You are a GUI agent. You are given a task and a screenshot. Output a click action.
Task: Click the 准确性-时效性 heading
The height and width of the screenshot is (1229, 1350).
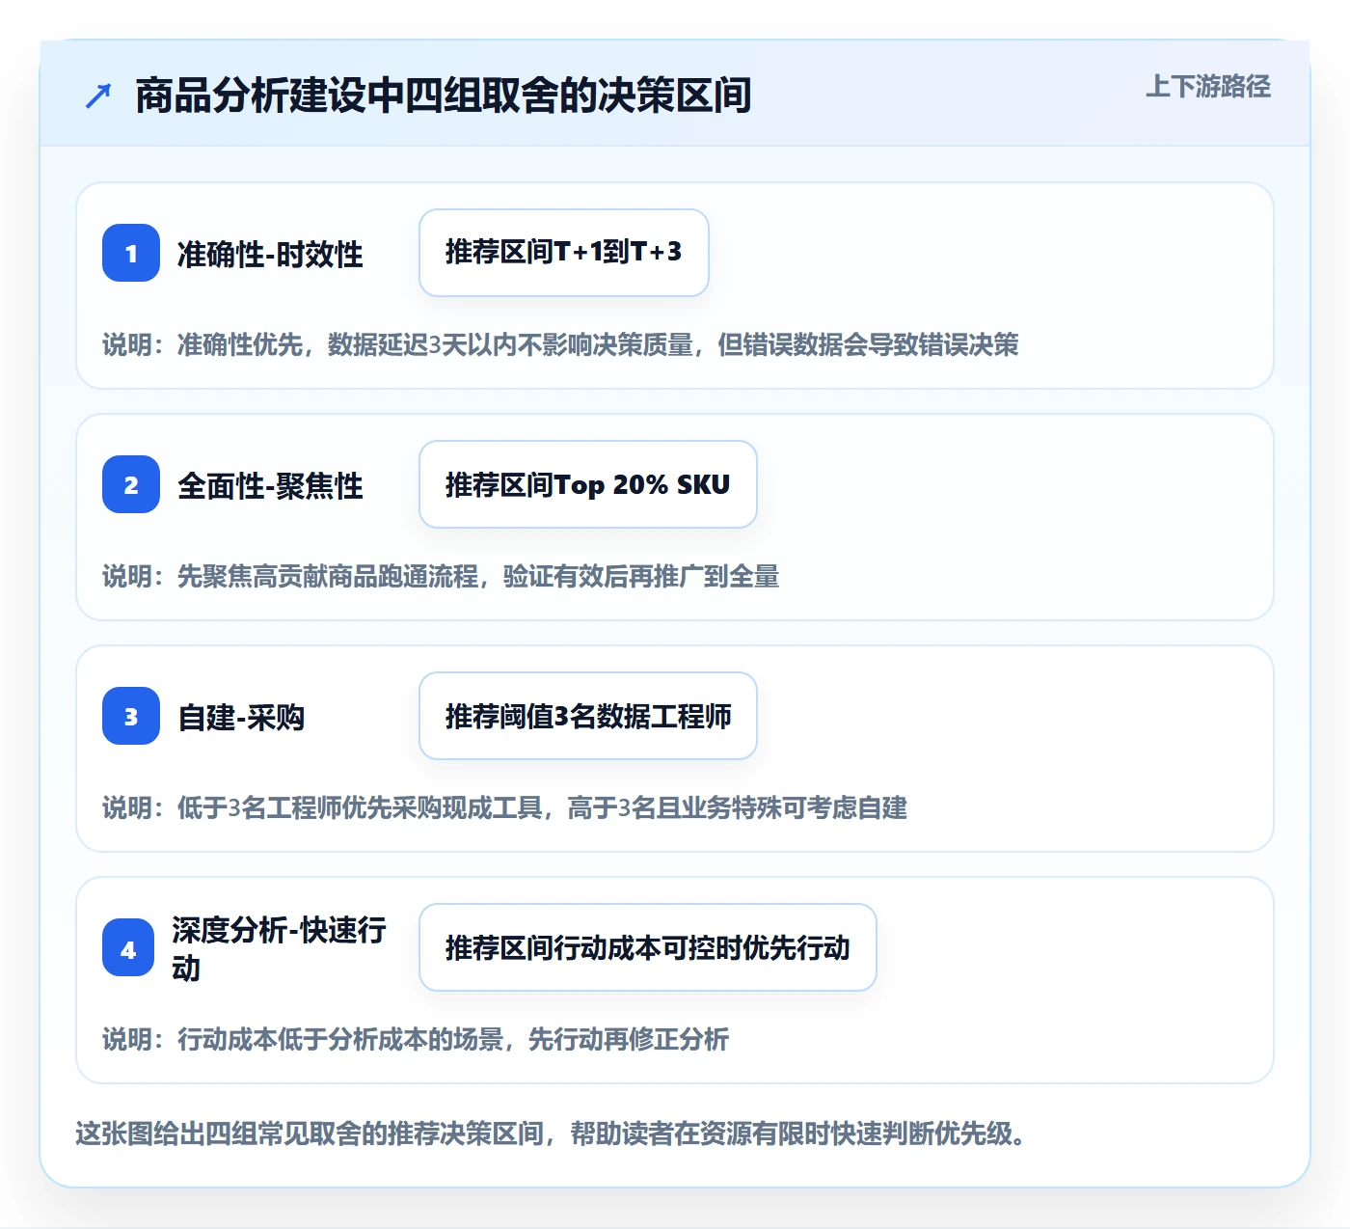tap(270, 254)
